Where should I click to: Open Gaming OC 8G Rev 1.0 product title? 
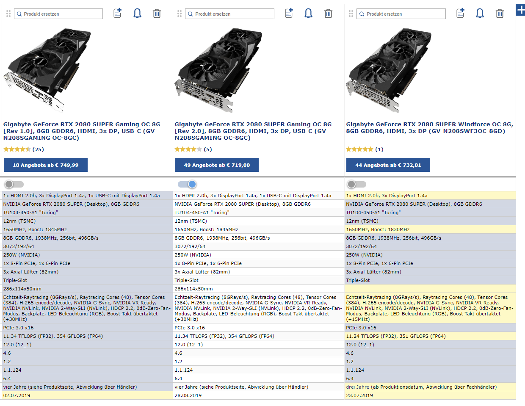(x=82, y=131)
